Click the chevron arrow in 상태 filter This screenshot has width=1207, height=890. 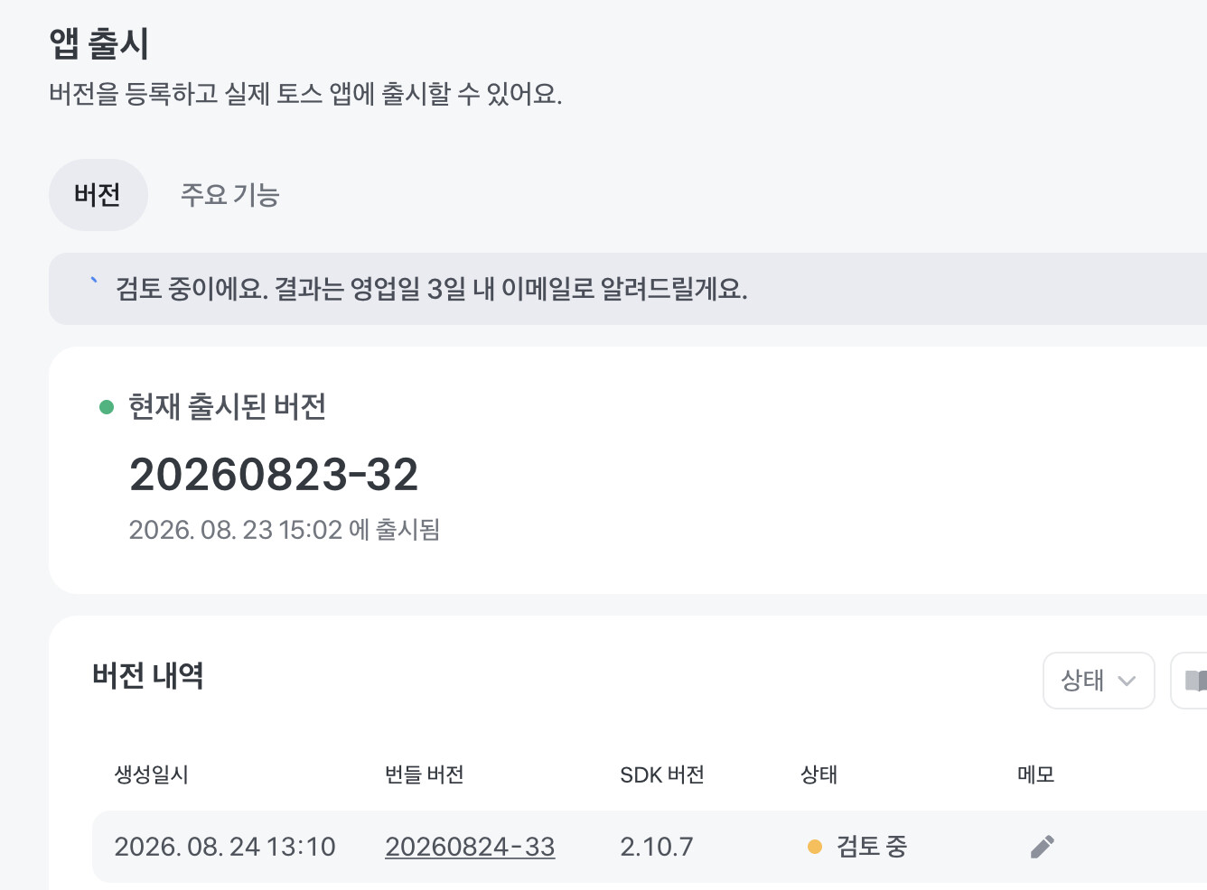(1127, 681)
